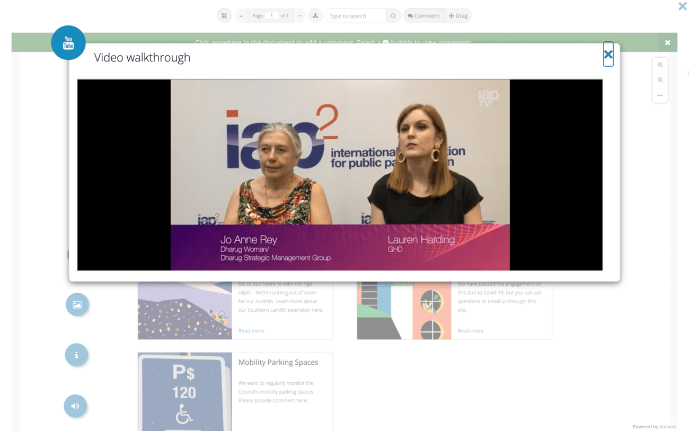The width and height of the screenshot is (689, 431).
Task: Click the building illustration thumbnail
Action: coord(404,310)
